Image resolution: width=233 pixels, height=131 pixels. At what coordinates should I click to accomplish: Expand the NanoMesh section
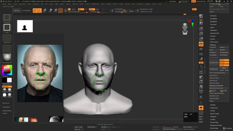point(214,21)
